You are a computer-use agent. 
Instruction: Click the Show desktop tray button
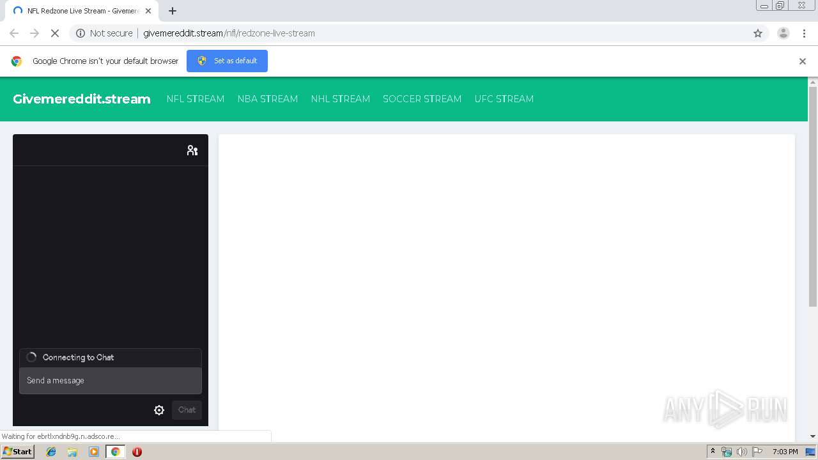pos(810,452)
